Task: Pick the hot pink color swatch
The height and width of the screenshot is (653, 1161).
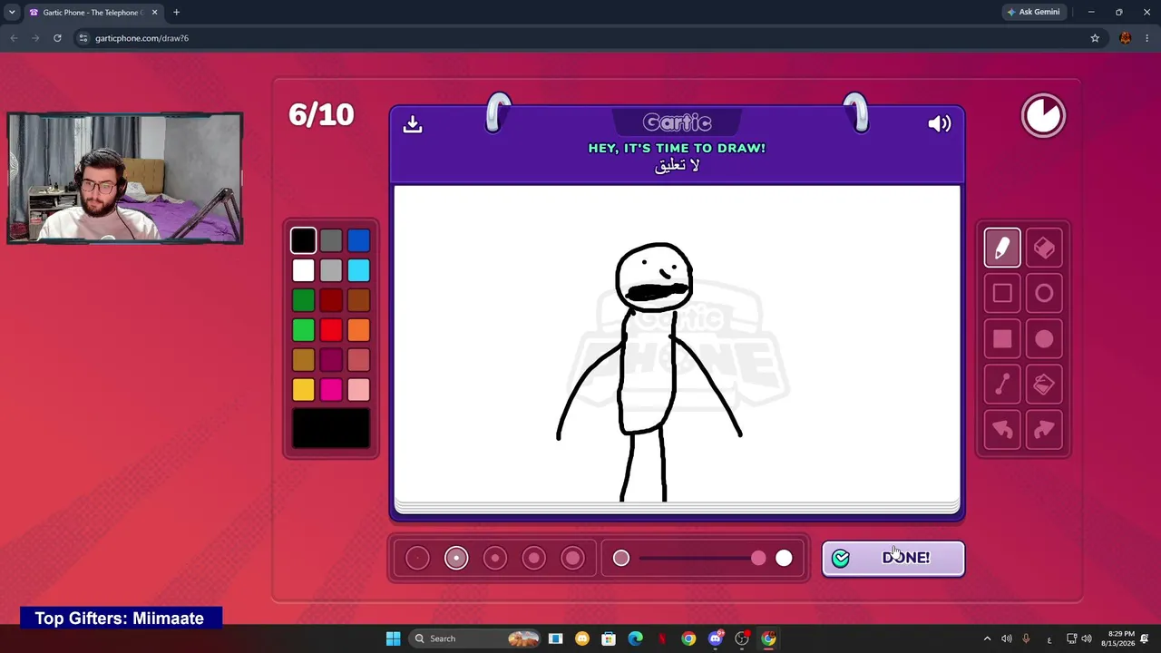Action: (331, 390)
